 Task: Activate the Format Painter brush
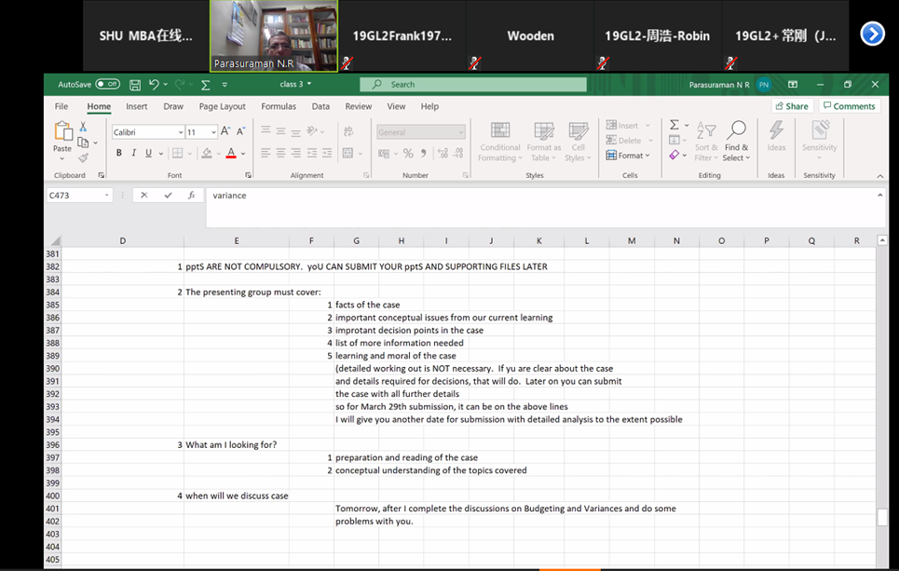click(84, 157)
